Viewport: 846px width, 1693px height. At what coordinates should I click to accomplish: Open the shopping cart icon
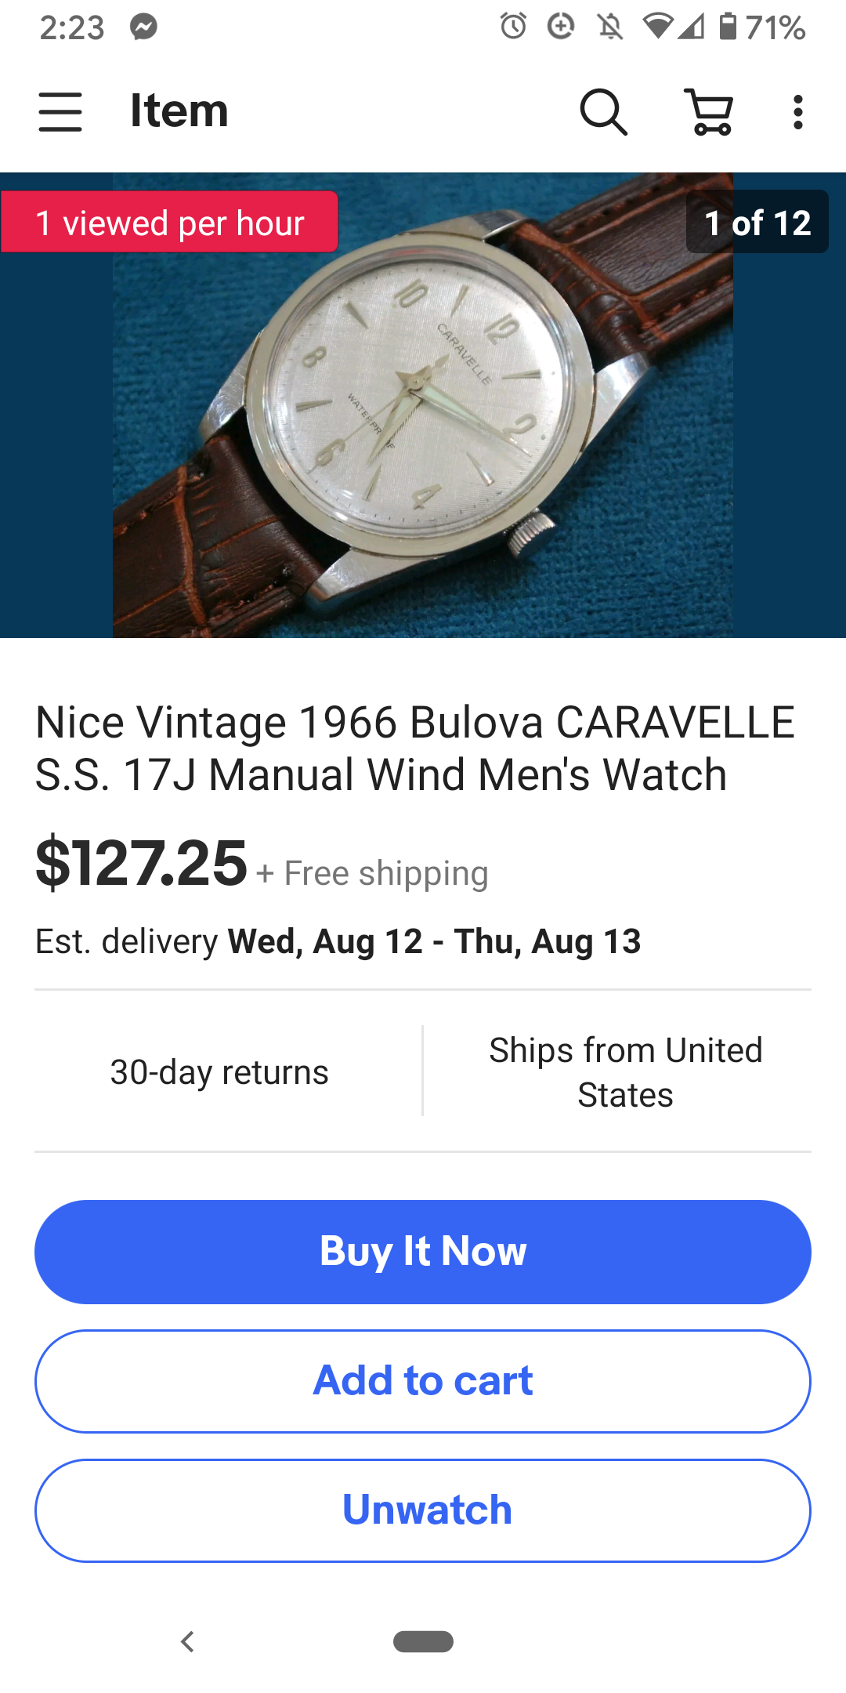click(x=709, y=112)
